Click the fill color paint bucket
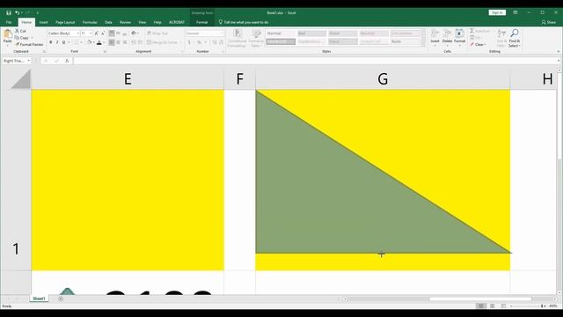The height and width of the screenshot is (317, 563). tap(89, 42)
